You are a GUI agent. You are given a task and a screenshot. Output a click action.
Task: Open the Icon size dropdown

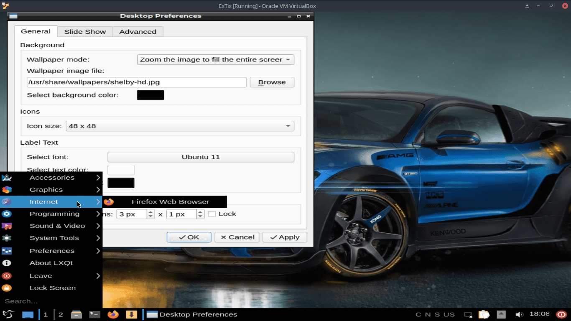[180, 126]
